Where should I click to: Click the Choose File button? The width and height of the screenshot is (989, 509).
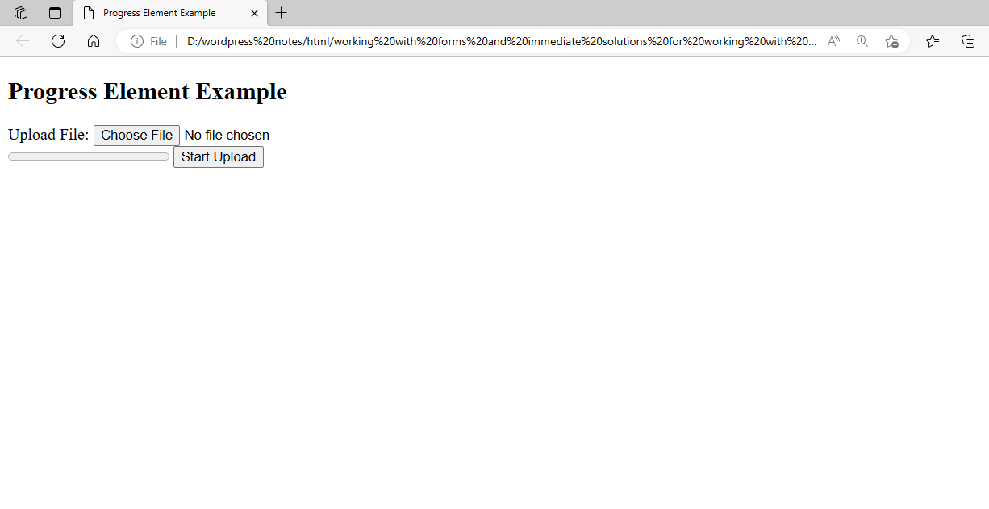[x=136, y=136]
